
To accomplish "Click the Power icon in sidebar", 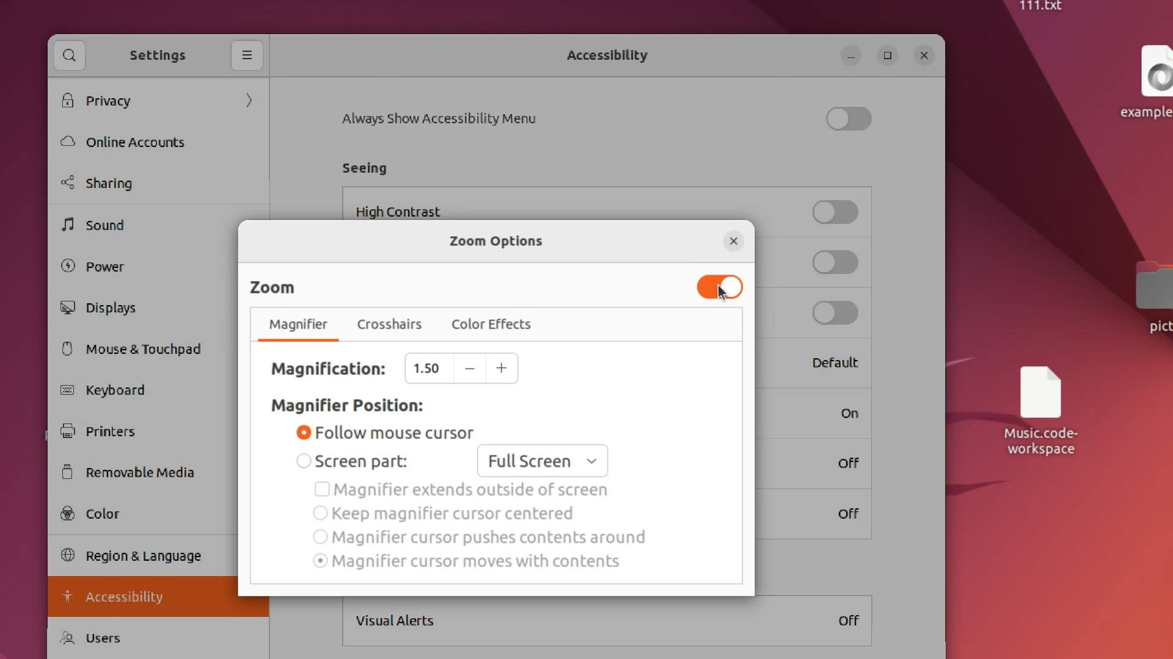I will (x=68, y=266).
